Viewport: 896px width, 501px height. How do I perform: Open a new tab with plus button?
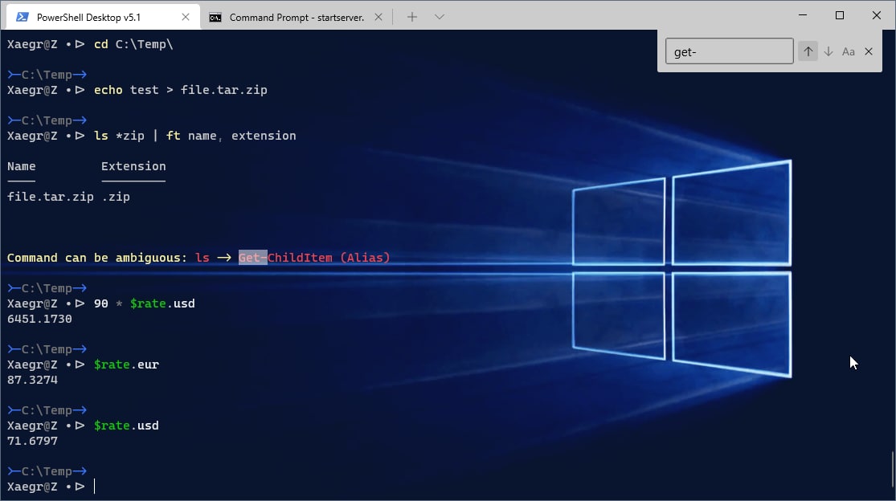click(412, 17)
